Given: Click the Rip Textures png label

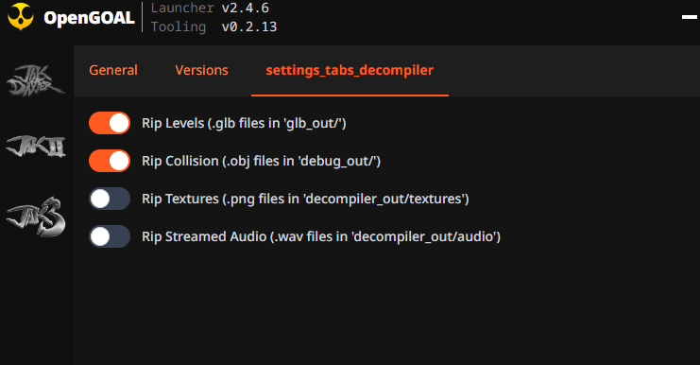Looking at the screenshot, I should pyautogui.click(x=305, y=199).
